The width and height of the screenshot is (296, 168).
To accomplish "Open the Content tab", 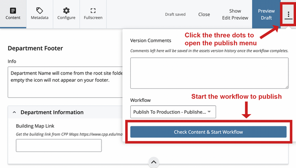I will coord(13,14).
